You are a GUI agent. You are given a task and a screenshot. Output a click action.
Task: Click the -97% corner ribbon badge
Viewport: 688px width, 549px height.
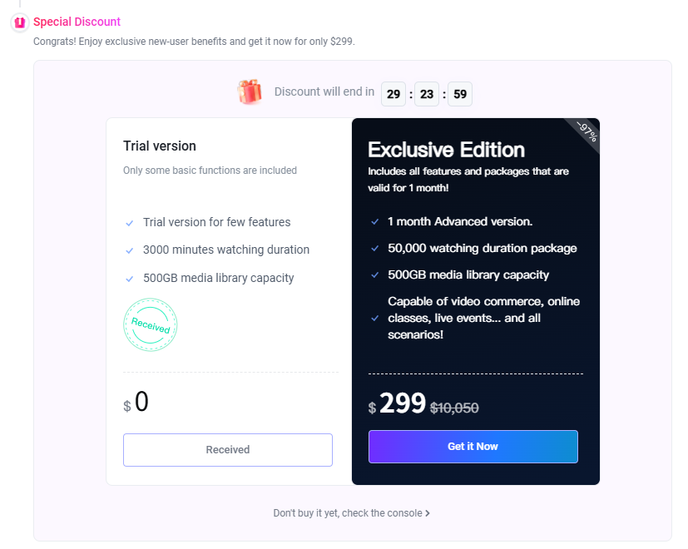[x=587, y=132]
